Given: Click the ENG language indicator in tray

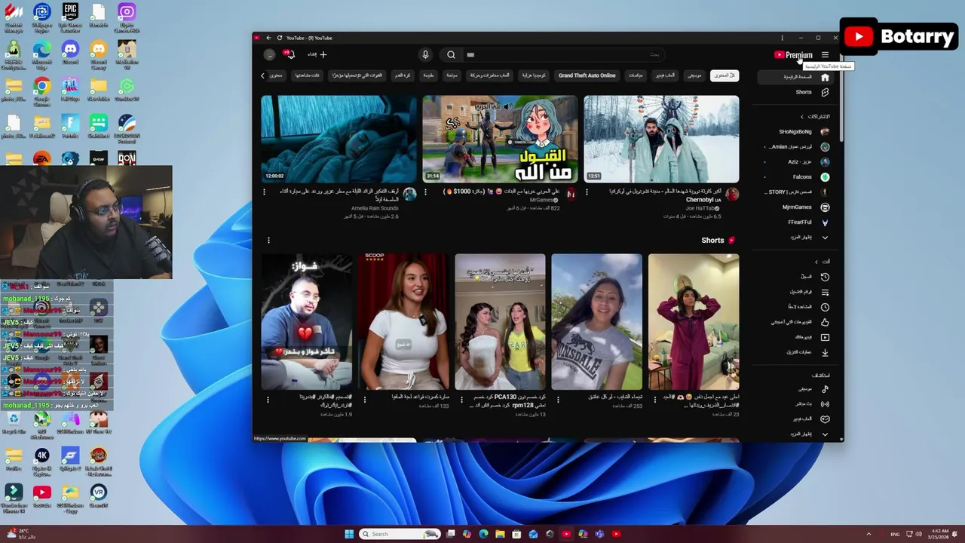Looking at the screenshot, I should [x=896, y=534].
